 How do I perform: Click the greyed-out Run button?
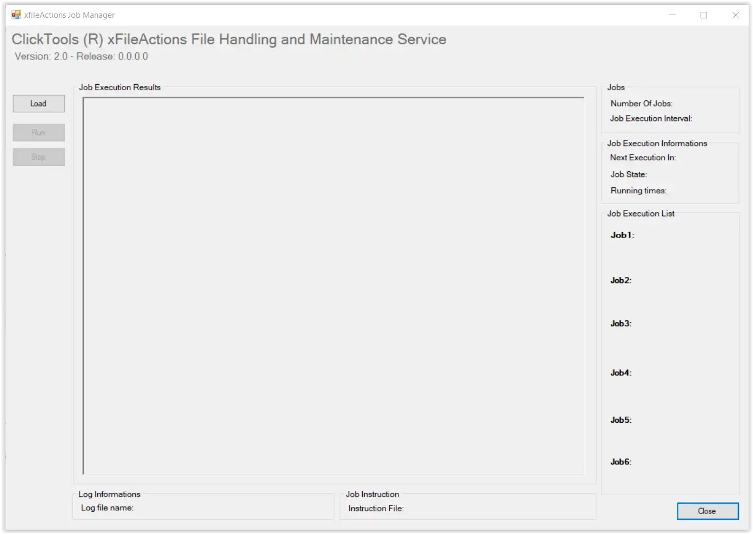point(38,132)
